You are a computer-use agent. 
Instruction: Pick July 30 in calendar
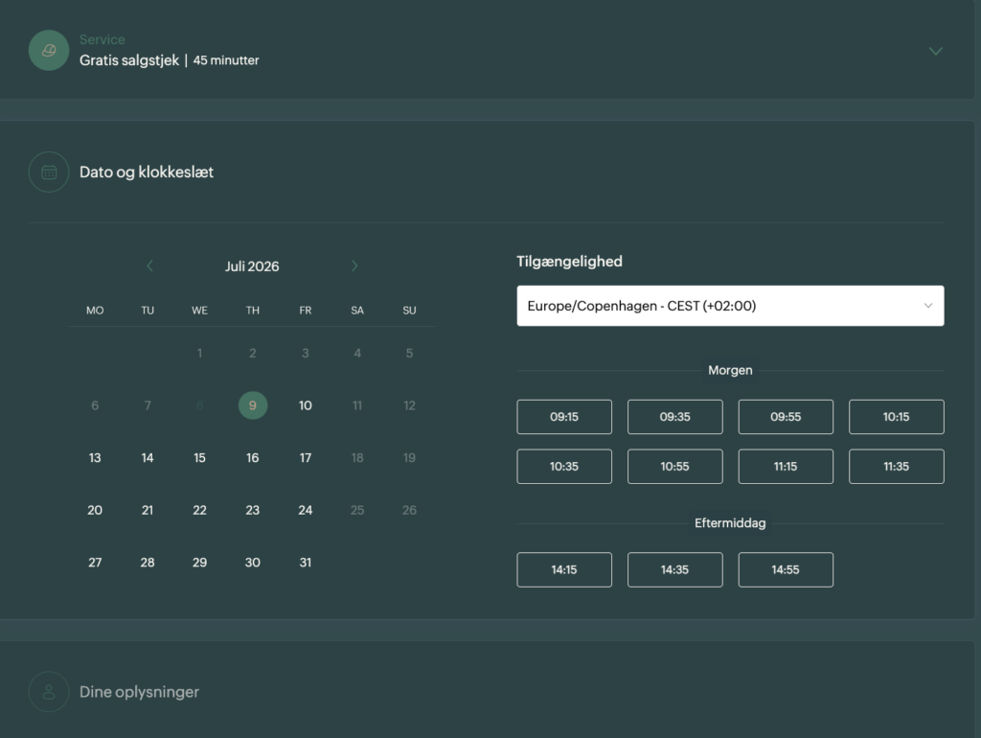pos(253,562)
